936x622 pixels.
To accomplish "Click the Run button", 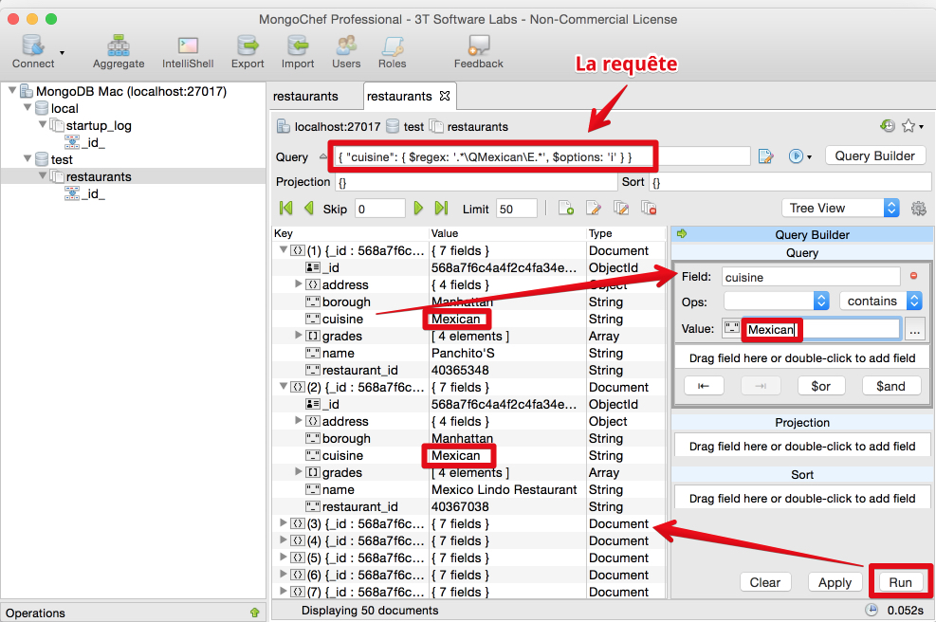I will [900, 582].
